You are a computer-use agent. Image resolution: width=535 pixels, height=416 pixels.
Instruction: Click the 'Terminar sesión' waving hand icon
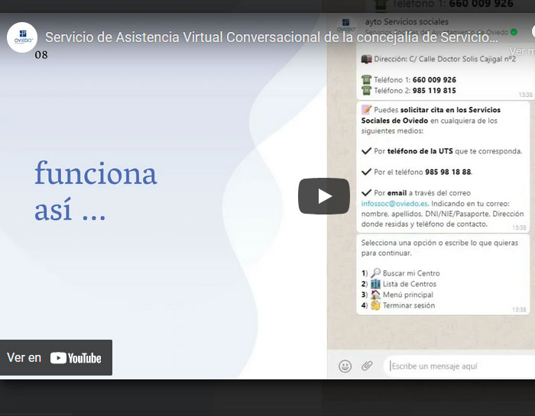[x=375, y=305]
